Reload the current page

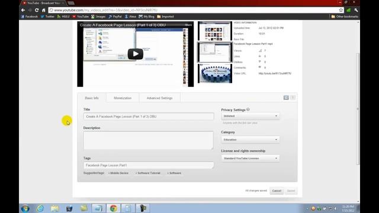tap(37, 10)
